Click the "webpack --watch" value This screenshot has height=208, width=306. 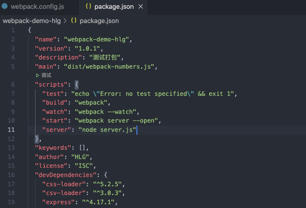(105, 112)
